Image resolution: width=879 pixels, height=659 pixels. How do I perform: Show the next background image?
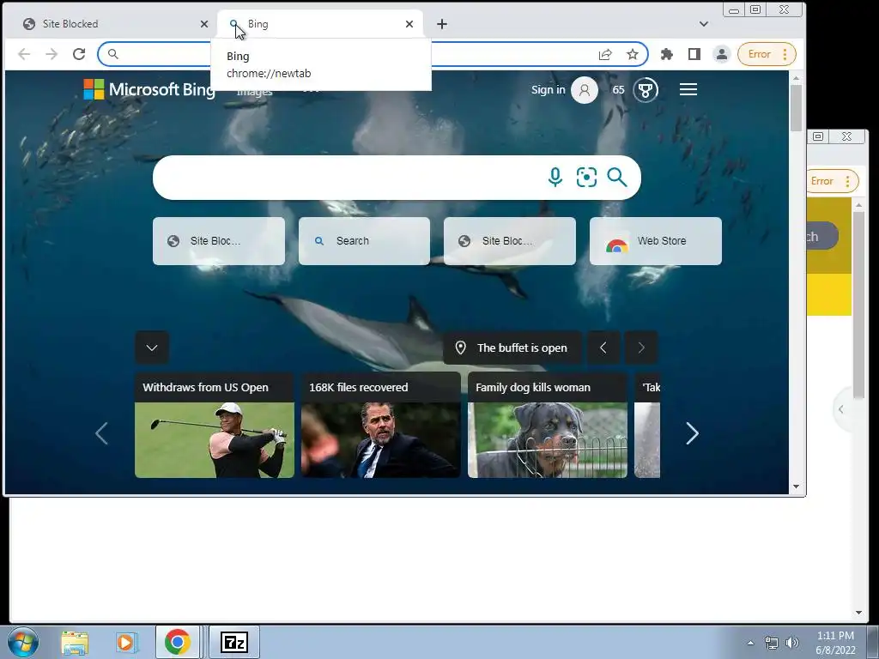click(641, 348)
